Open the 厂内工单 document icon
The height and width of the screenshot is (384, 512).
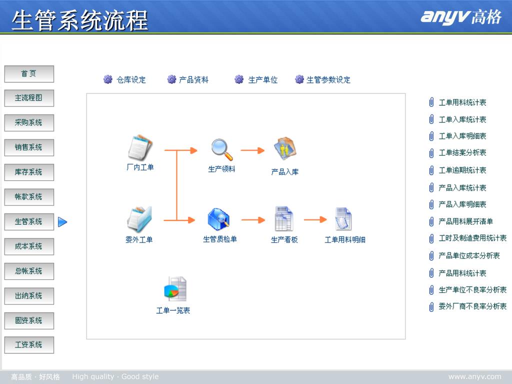coord(140,147)
